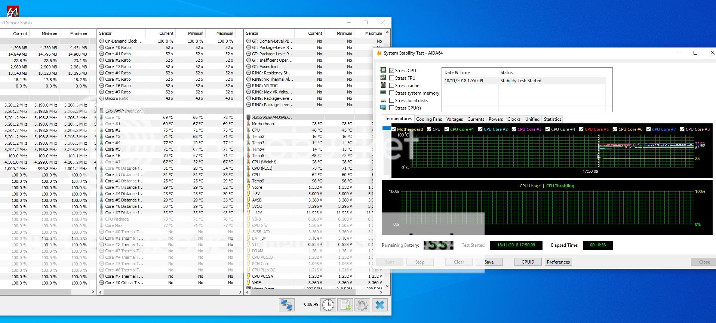Enable the Stress local disks checkbox

coord(391,100)
